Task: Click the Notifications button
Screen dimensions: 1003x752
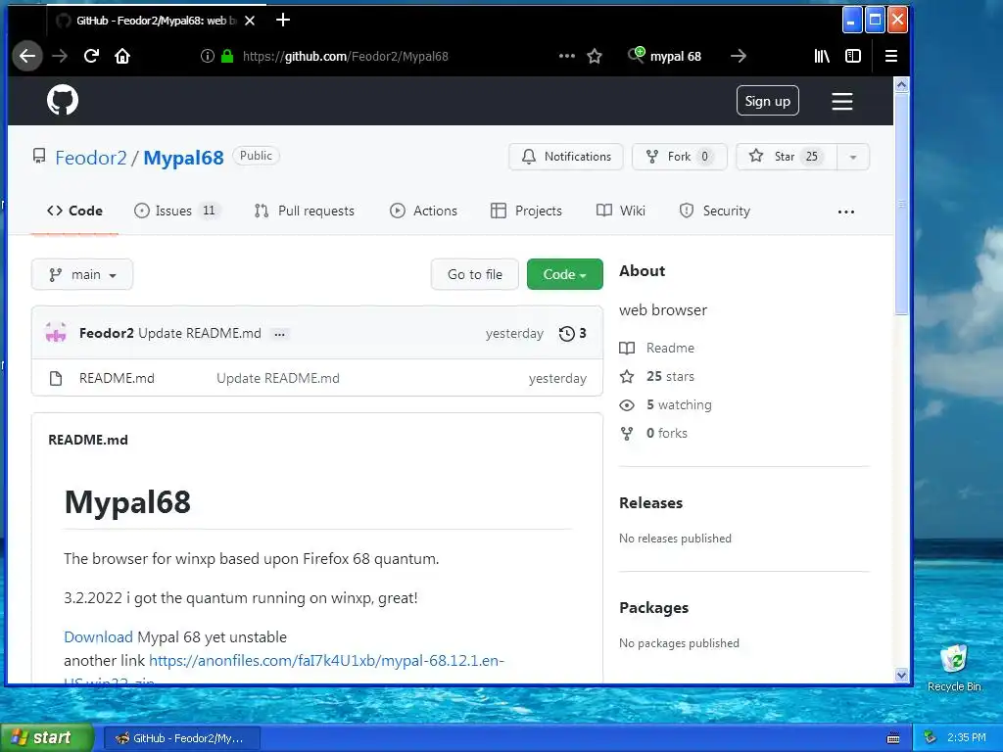Action: [566, 157]
